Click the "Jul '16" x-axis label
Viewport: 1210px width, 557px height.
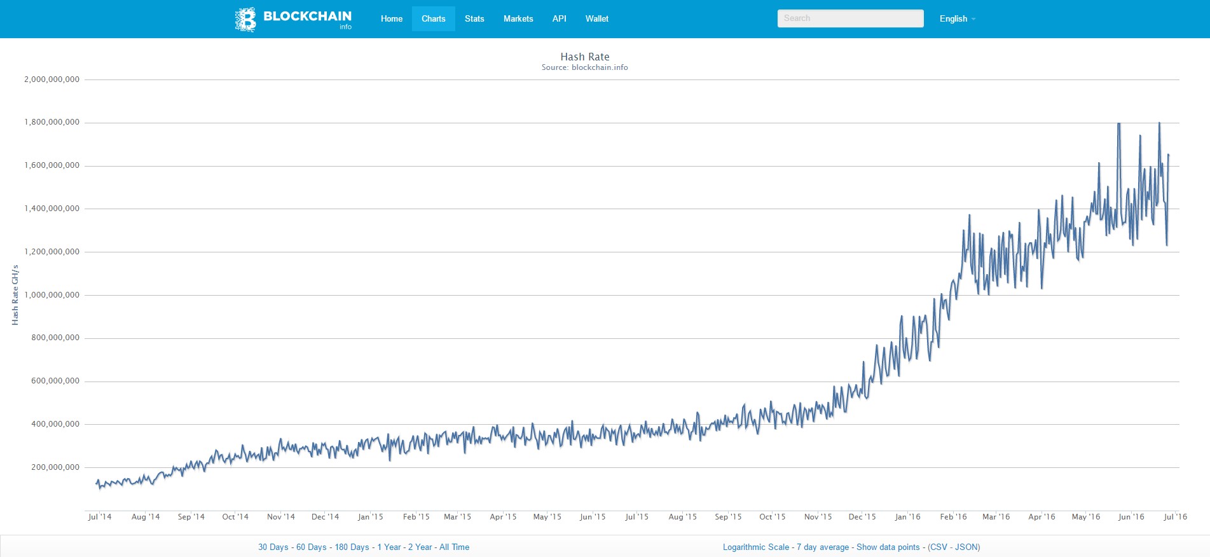tap(1176, 517)
